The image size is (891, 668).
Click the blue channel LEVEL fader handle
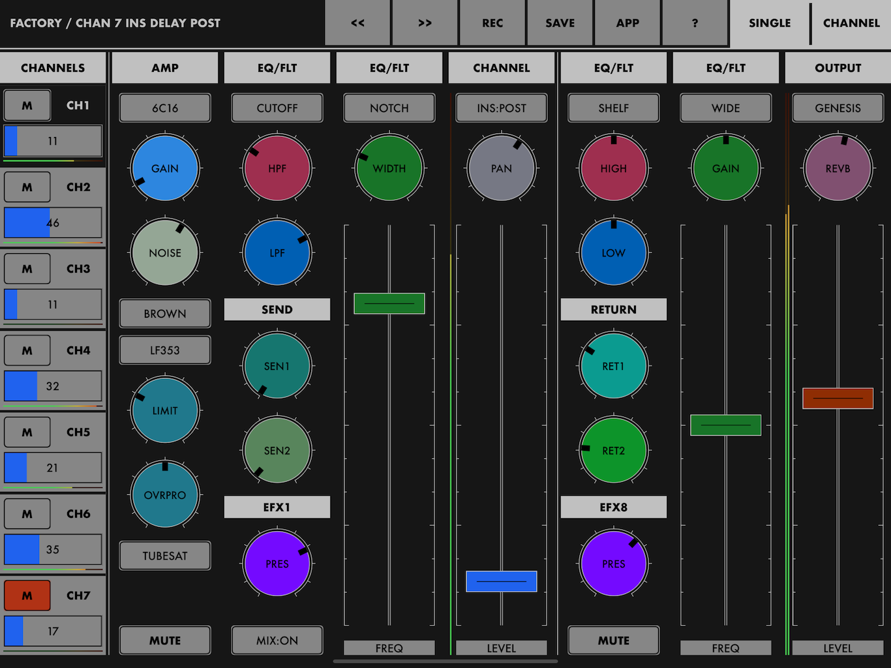tap(502, 581)
